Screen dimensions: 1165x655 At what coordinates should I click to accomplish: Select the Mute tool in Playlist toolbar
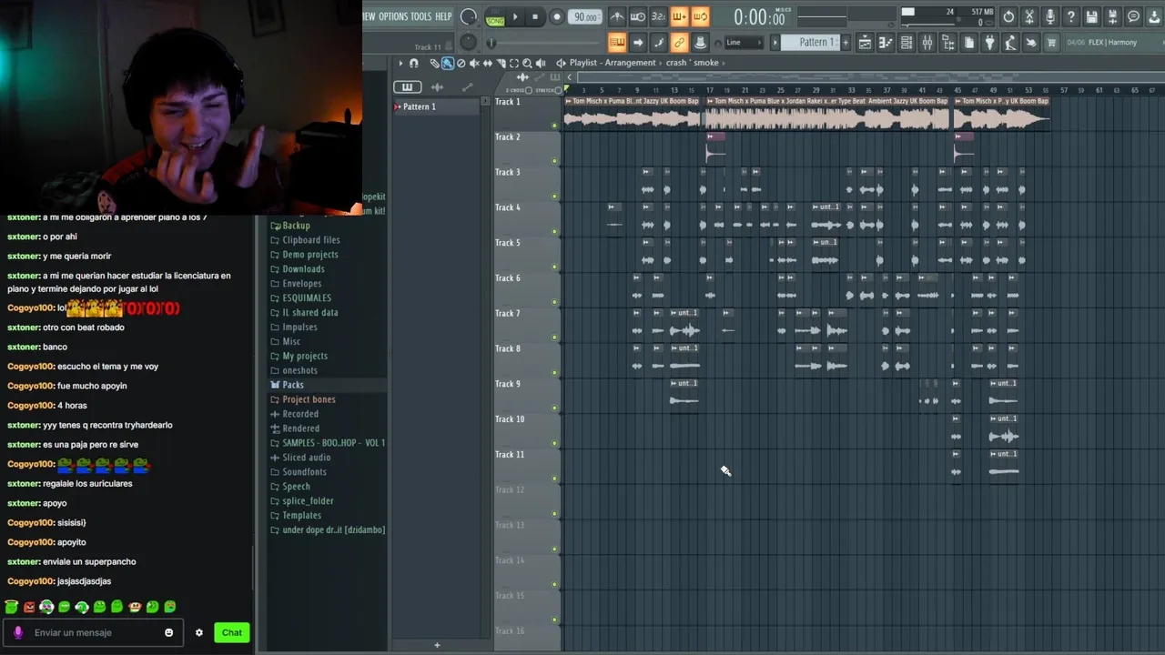474,63
